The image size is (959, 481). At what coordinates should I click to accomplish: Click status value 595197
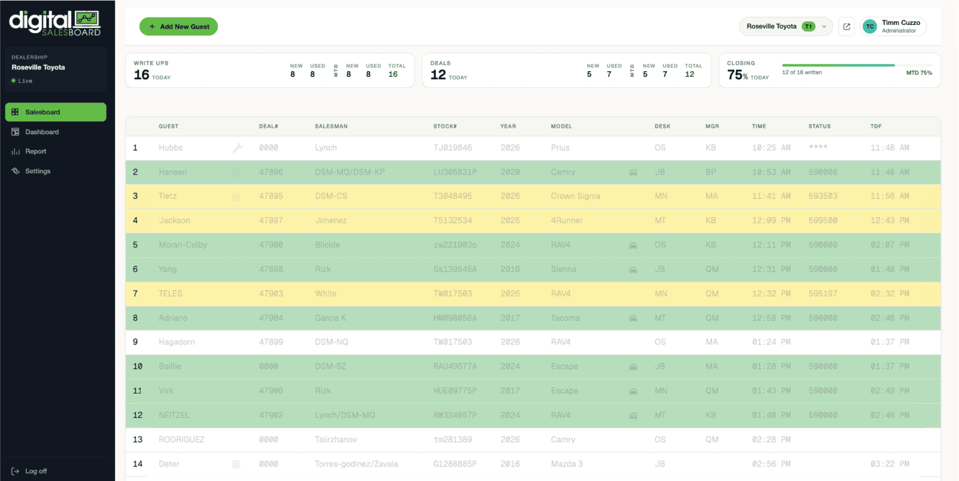[823, 294]
